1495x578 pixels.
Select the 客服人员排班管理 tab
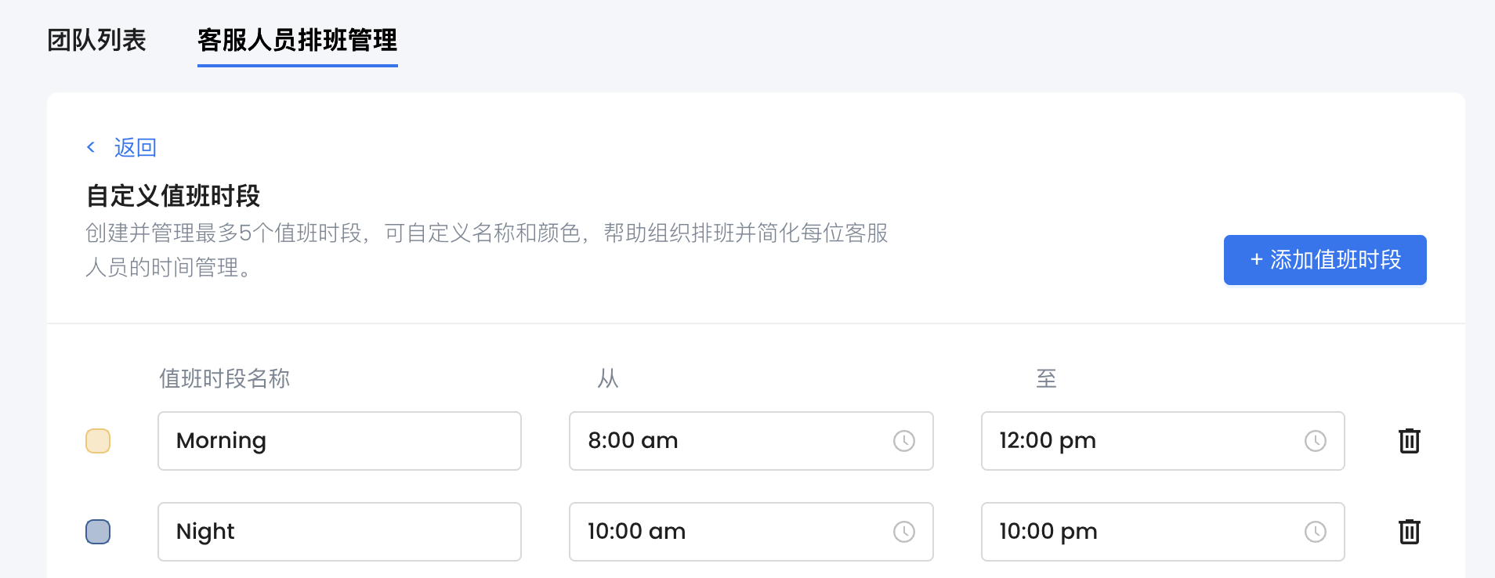pyautogui.click(x=297, y=40)
